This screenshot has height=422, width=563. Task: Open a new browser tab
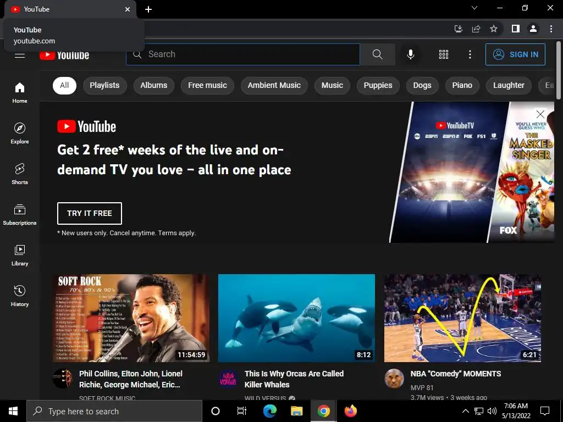(x=148, y=9)
